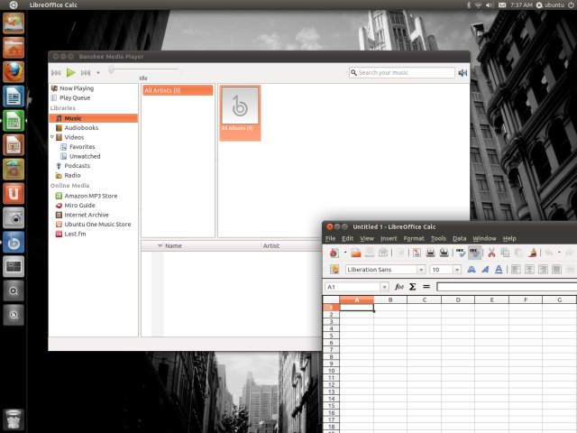Click the Format Paintbrush icon
577x433 pixels.
tap(532, 253)
